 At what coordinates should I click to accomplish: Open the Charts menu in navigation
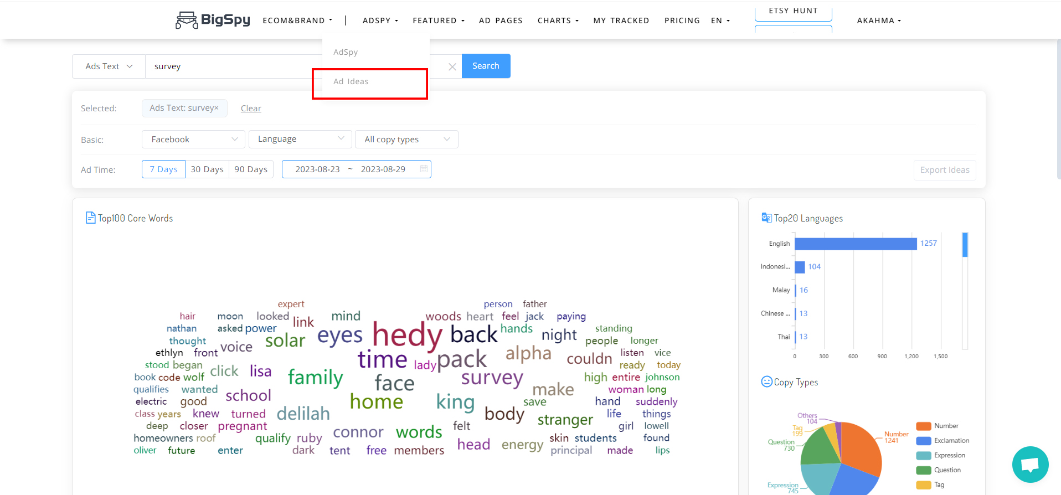pos(558,20)
